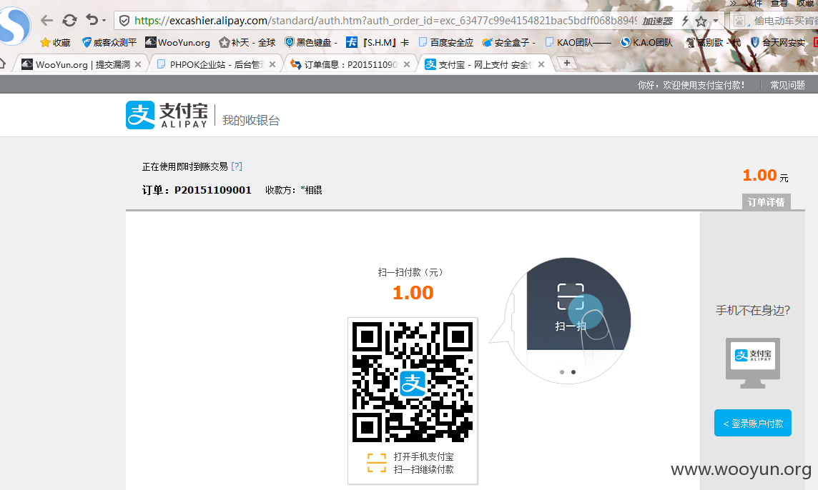Click the browser back arrow
Viewport: 818px width, 490px height.
(x=47, y=20)
